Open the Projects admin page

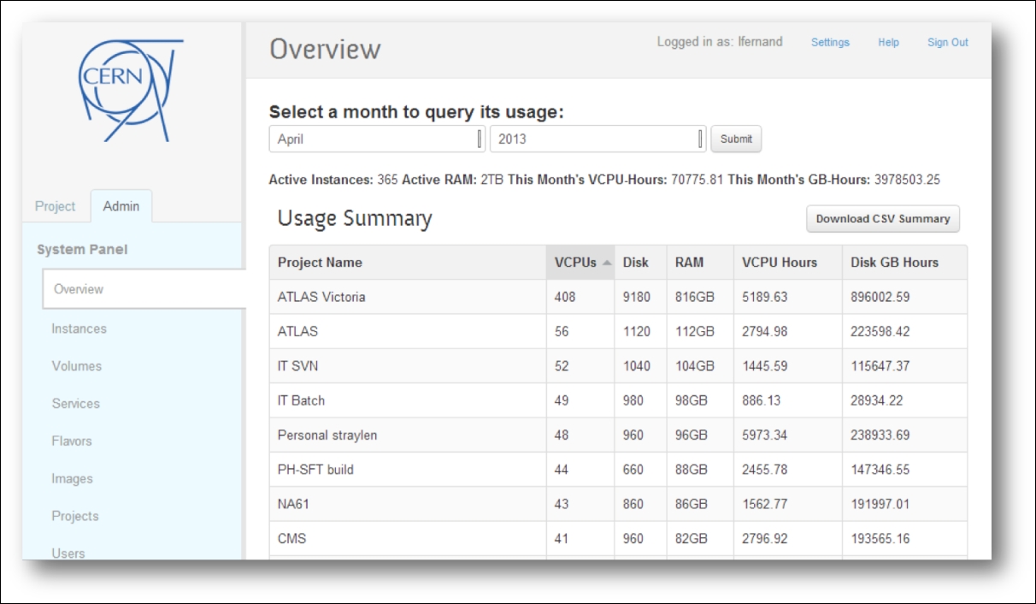click(x=74, y=517)
